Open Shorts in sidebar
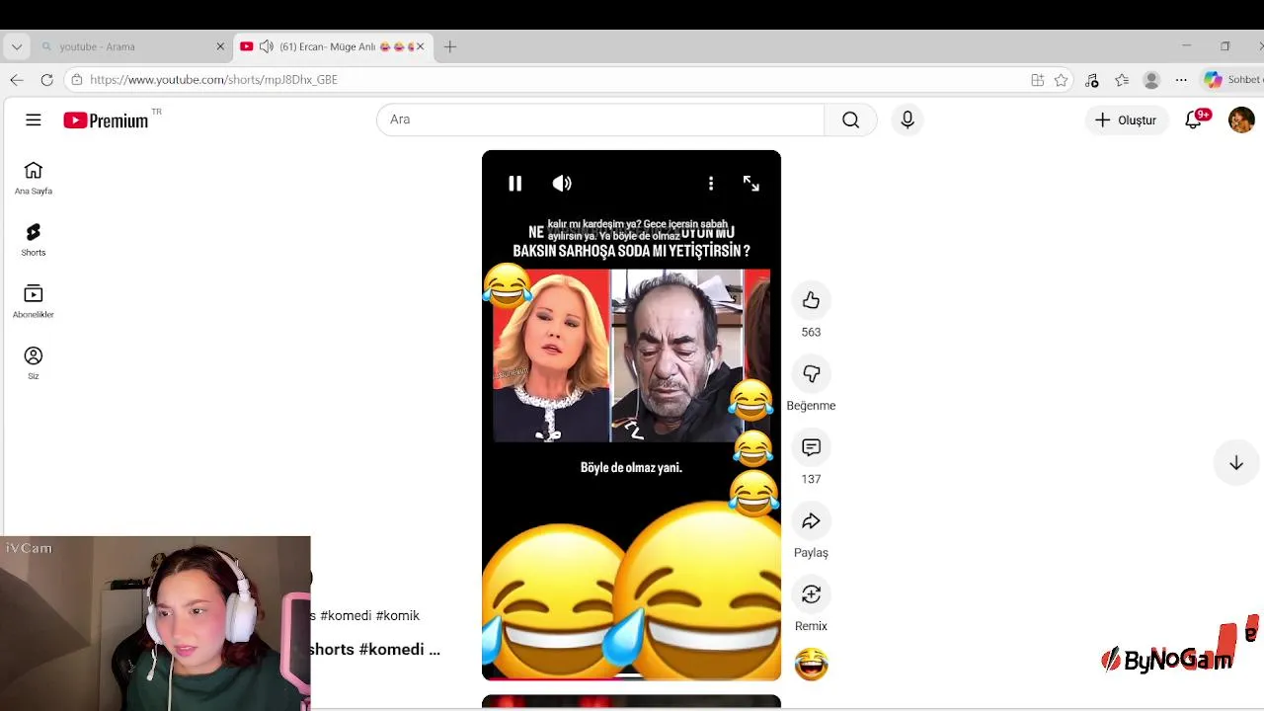The width and height of the screenshot is (1264, 711). point(34,240)
